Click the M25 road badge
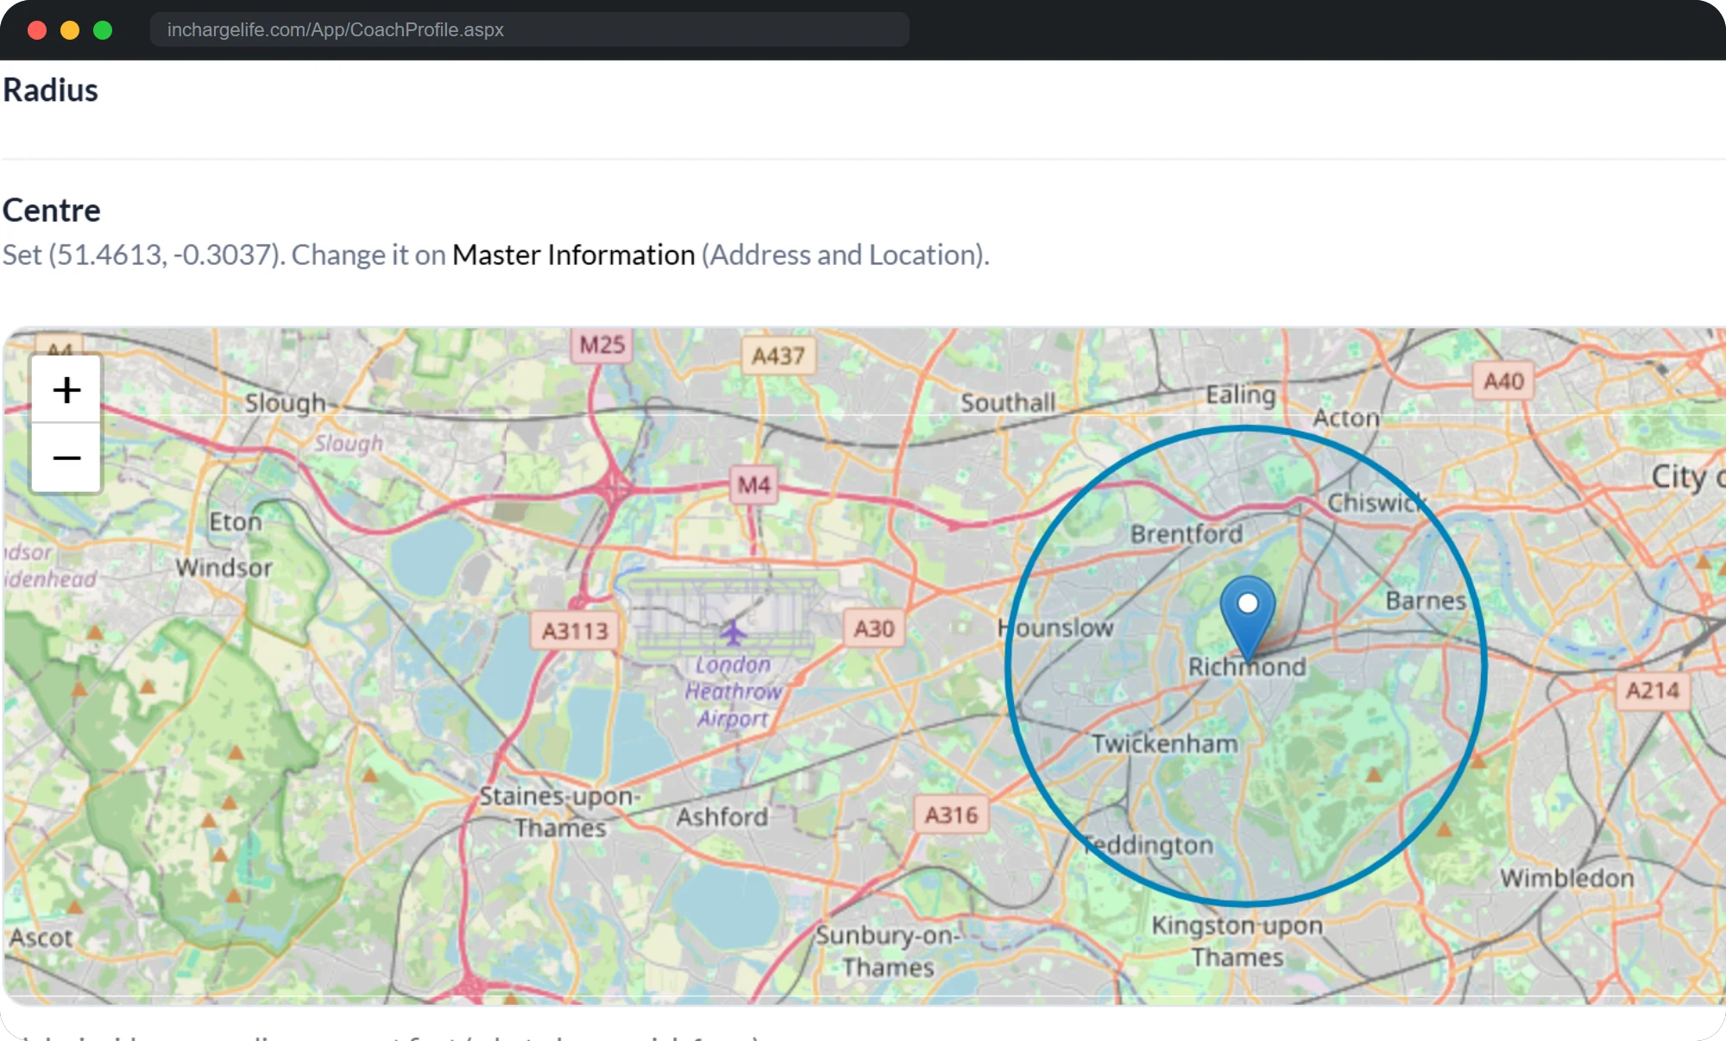This screenshot has width=1726, height=1041. pos(602,345)
